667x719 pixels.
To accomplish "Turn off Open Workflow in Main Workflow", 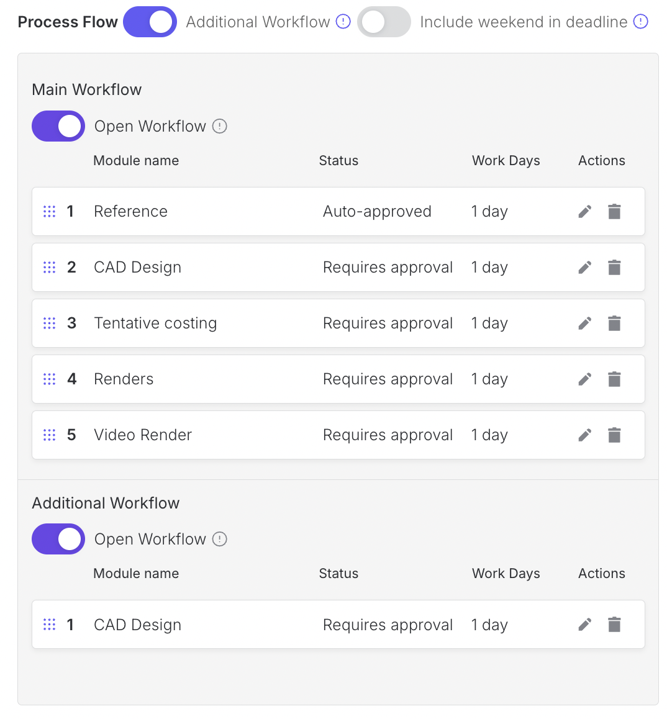I will (x=58, y=126).
